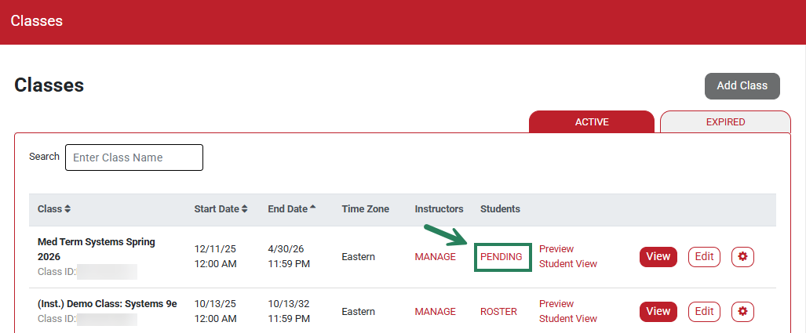Click the Time Zone column header
The width and height of the screenshot is (806, 333).
point(366,209)
